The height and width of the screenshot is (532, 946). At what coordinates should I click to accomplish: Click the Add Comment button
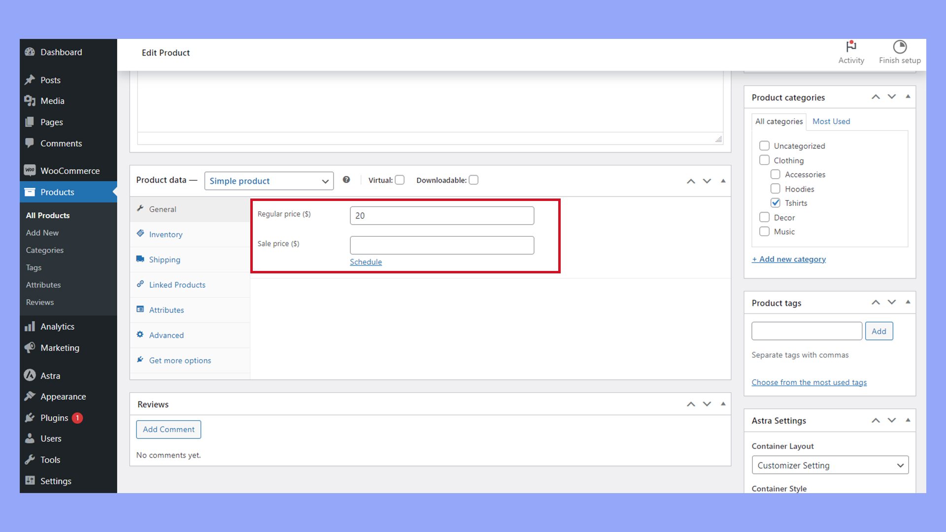(169, 430)
